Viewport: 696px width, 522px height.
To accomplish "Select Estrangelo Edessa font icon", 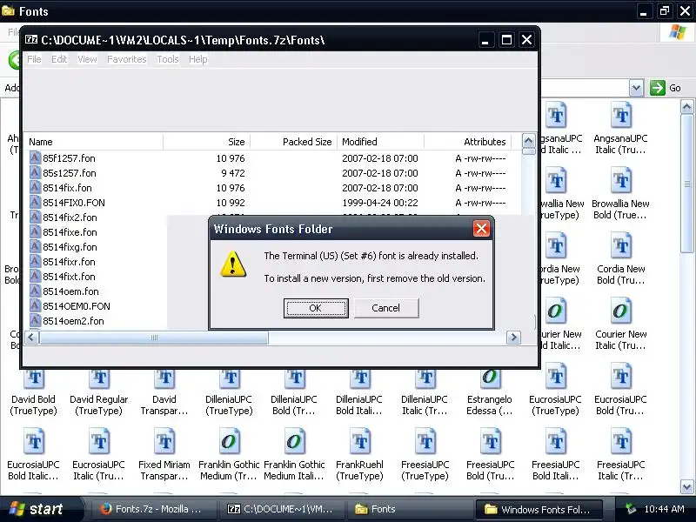I will tap(490, 378).
